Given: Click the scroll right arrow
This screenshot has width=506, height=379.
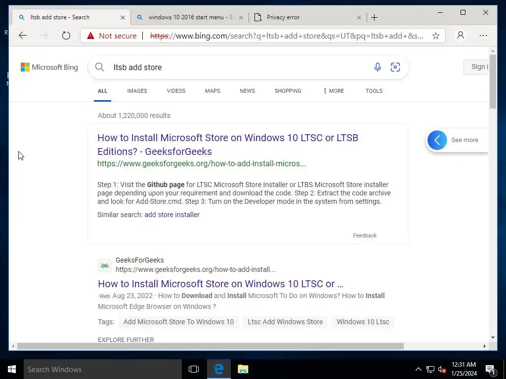Looking at the screenshot, I should coord(484,346).
